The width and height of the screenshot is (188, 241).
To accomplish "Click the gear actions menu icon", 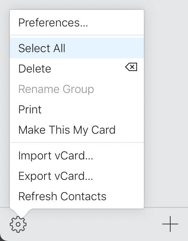I will [18, 224].
